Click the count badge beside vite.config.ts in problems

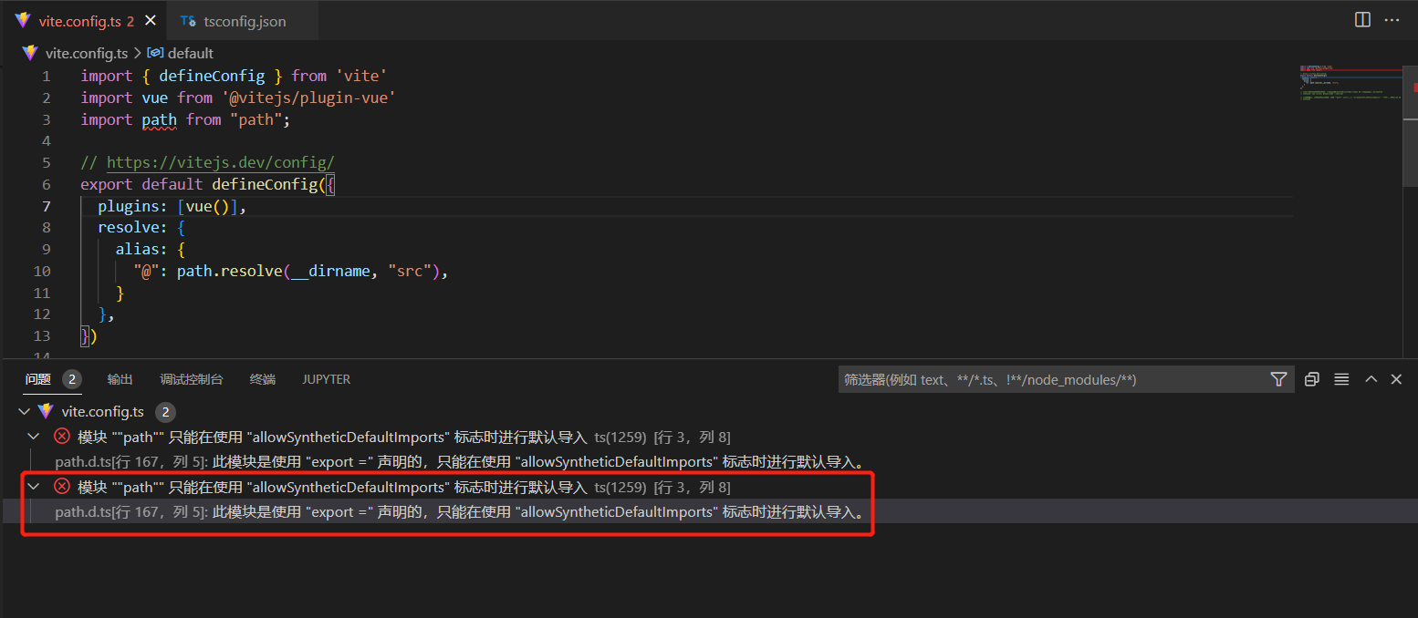click(165, 412)
